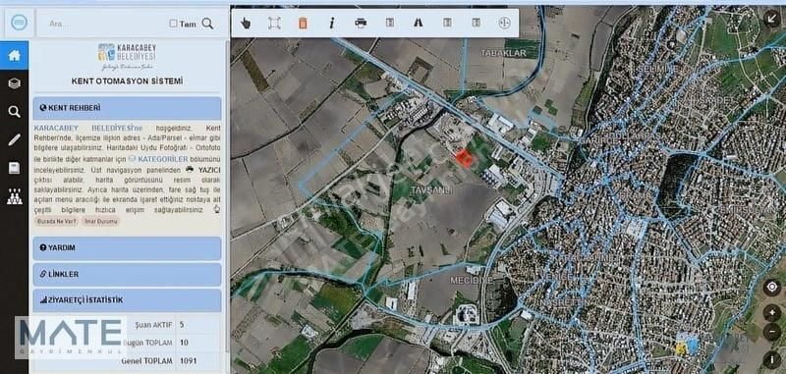Zoom in with the plus button

(772, 313)
